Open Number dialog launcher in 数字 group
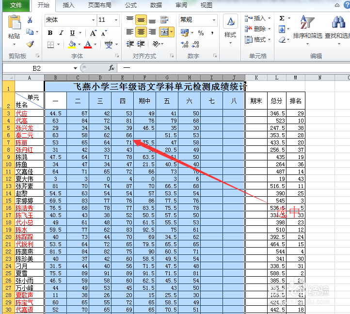 click(215, 56)
